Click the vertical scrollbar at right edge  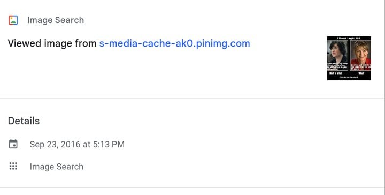[x=384, y=97]
